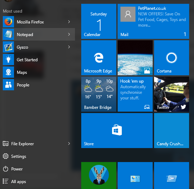Open the Hook 'em up tile
Screen dimensions: 194x189
135,94
